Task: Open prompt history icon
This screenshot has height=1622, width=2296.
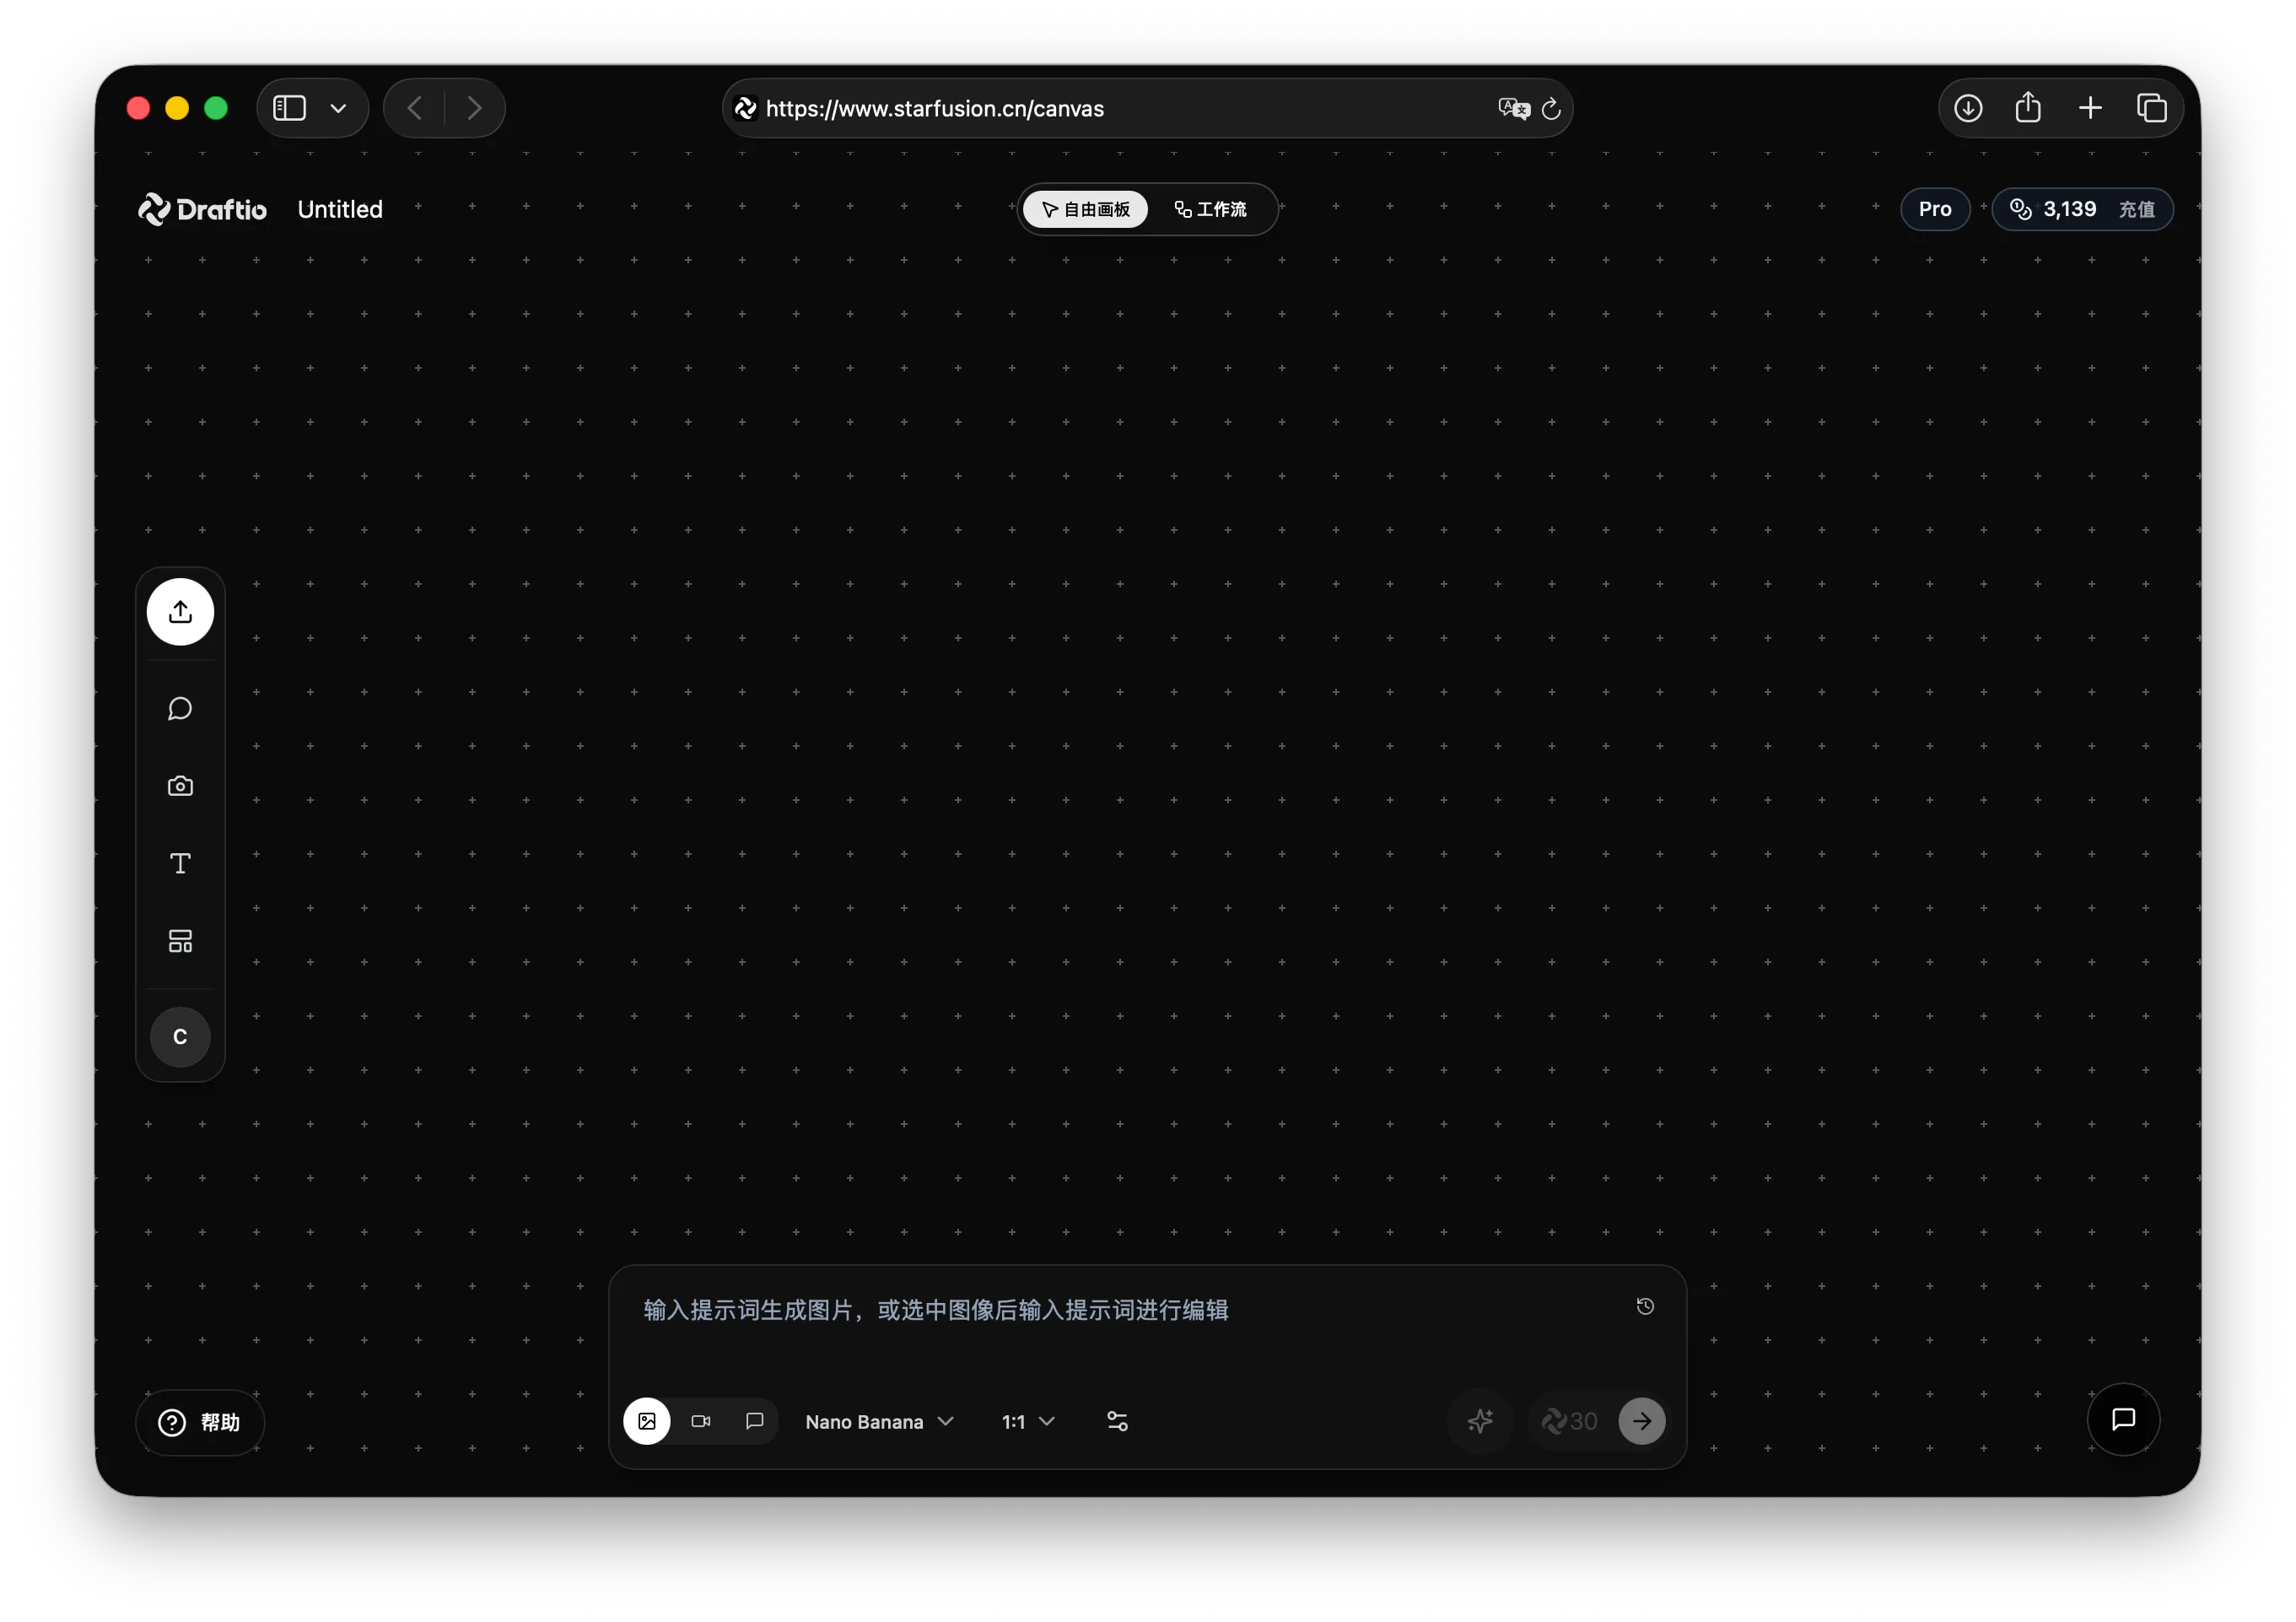Action: pyautogui.click(x=1645, y=1306)
